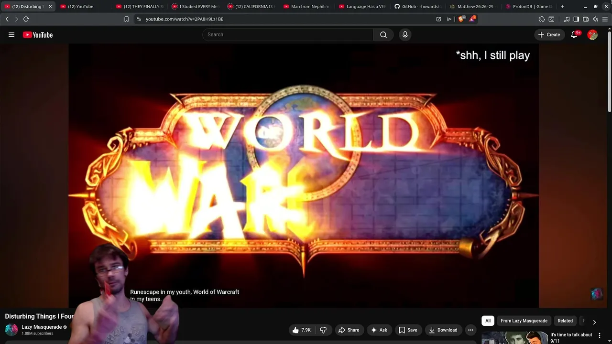612x344 pixels.
Task: Open page in external app icon
Action: (438, 19)
